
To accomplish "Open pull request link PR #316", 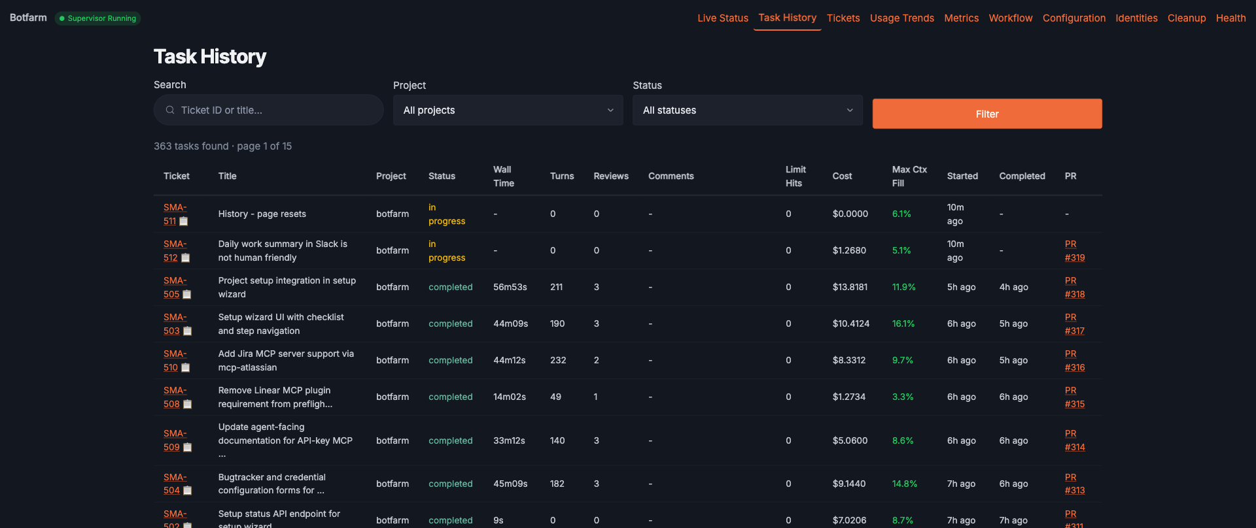I will point(1075,361).
